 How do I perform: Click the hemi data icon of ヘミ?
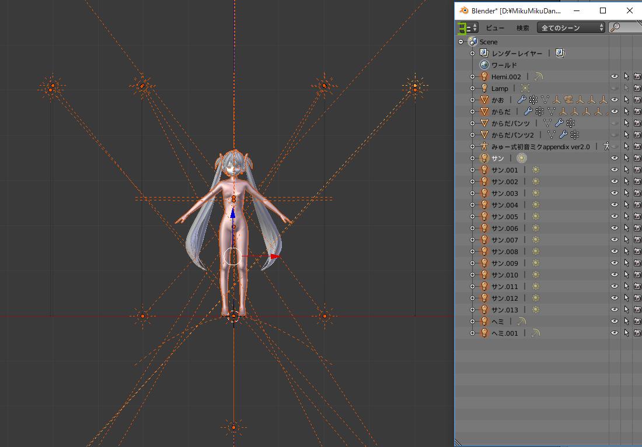click(x=521, y=322)
